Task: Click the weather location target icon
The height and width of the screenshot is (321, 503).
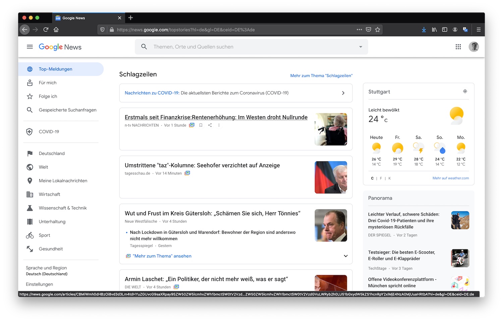Action: [465, 91]
